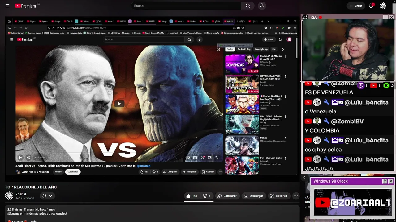Open the Zoarial notification bell dropdown

(47, 196)
